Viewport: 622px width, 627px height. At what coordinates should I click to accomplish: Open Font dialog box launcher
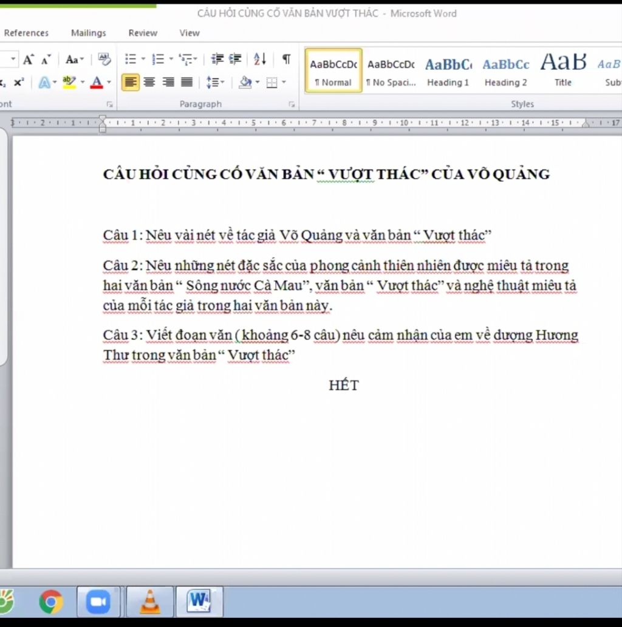109,105
